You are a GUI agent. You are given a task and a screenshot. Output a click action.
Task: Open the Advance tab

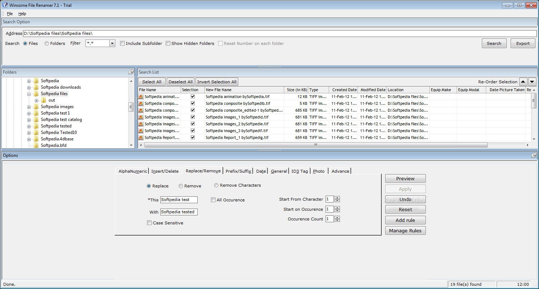[x=340, y=171]
